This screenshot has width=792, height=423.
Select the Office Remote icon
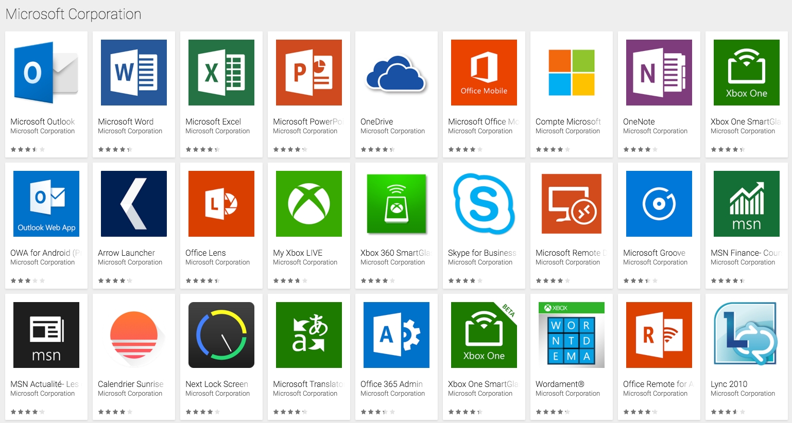pos(659,335)
